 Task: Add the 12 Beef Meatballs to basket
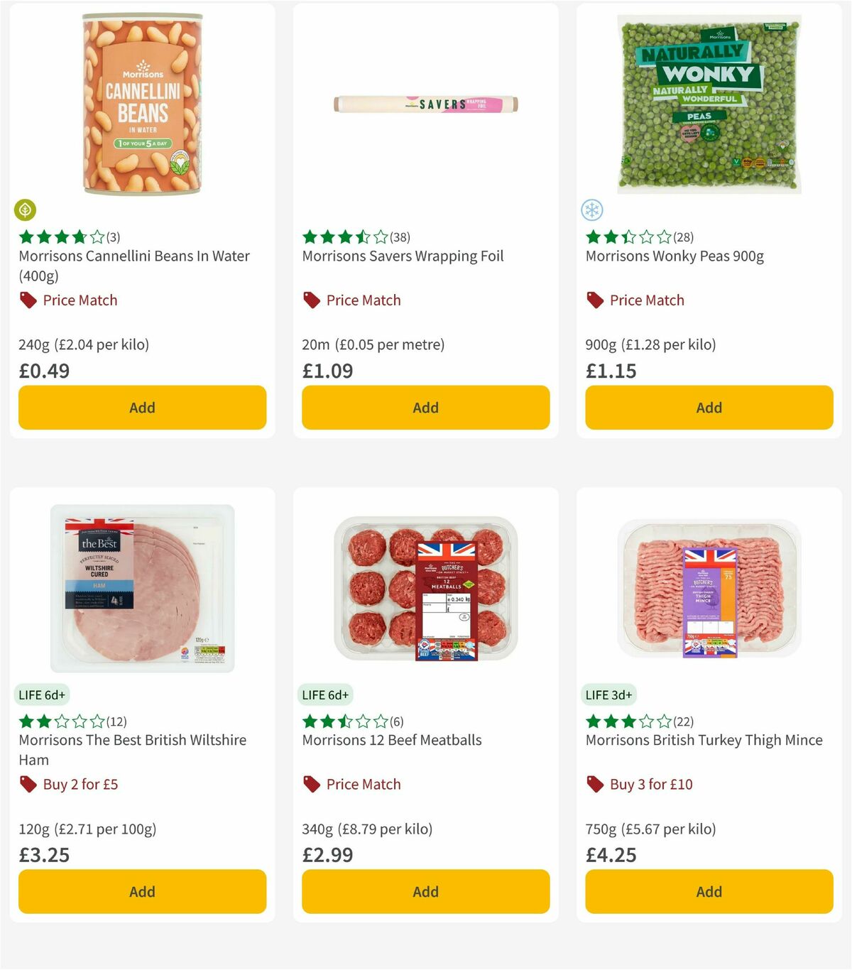(425, 891)
